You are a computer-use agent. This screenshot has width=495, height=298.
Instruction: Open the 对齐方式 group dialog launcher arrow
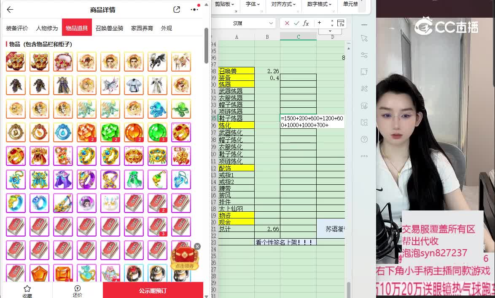pyautogui.click(x=297, y=11)
